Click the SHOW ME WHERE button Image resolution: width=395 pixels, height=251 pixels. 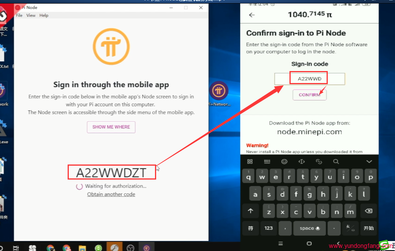pos(111,127)
